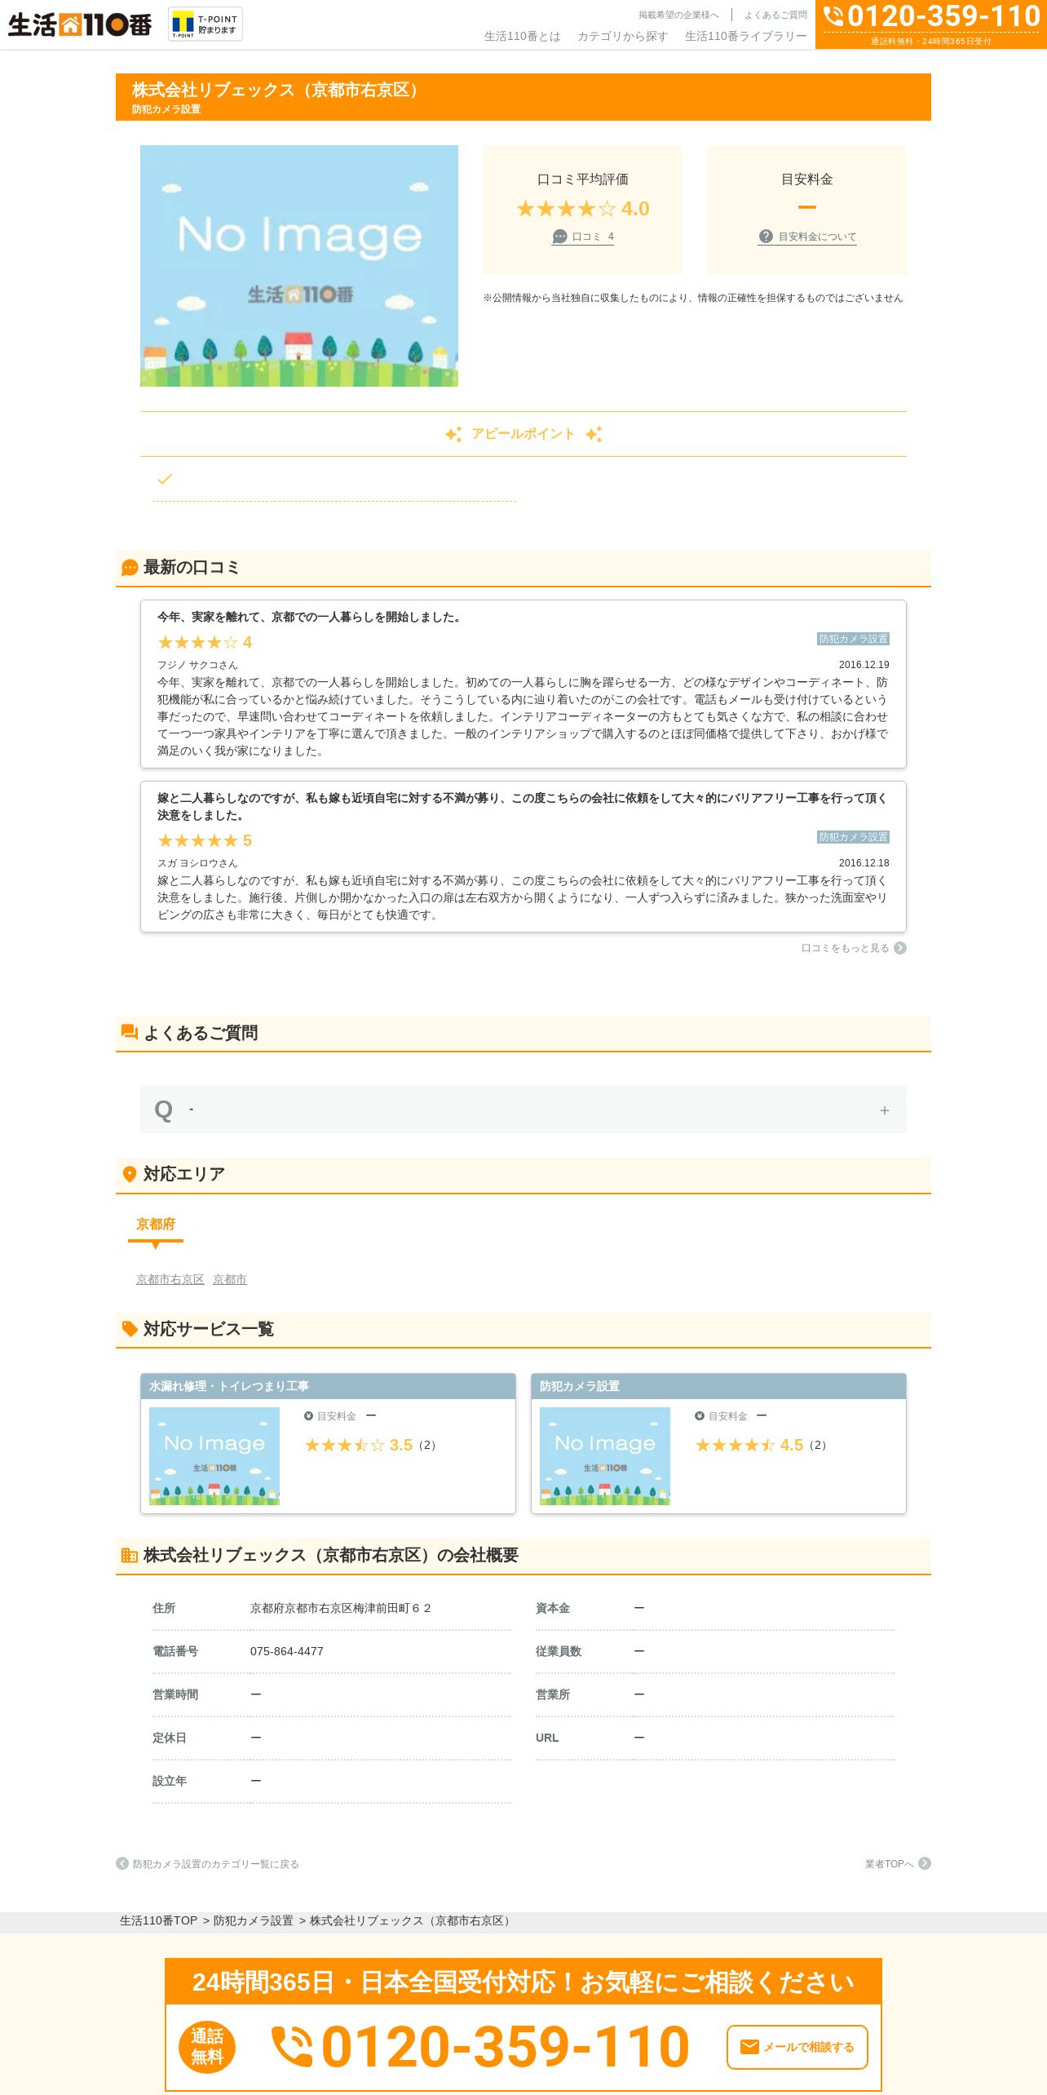Click the 対応サービス一覧 tag icon
This screenshot has width=1047, height=2095.
pos(130,1329)
